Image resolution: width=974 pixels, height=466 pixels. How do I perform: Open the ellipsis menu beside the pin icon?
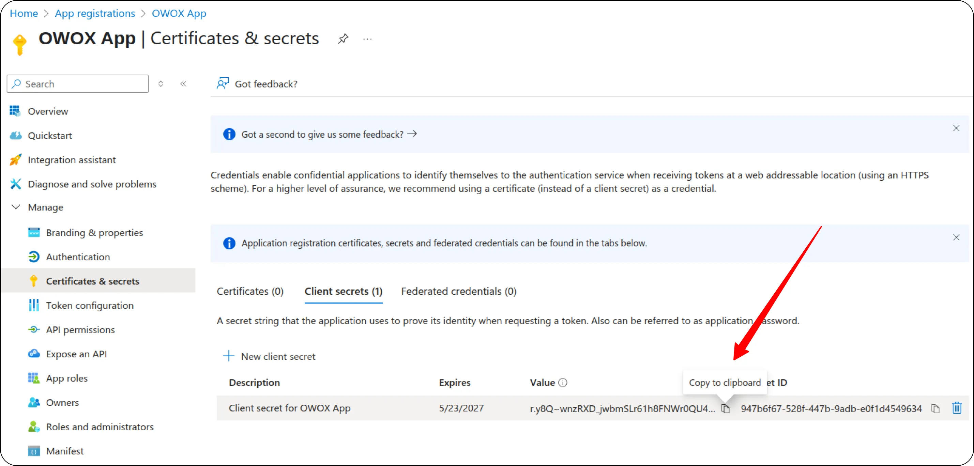click(366, 38)
